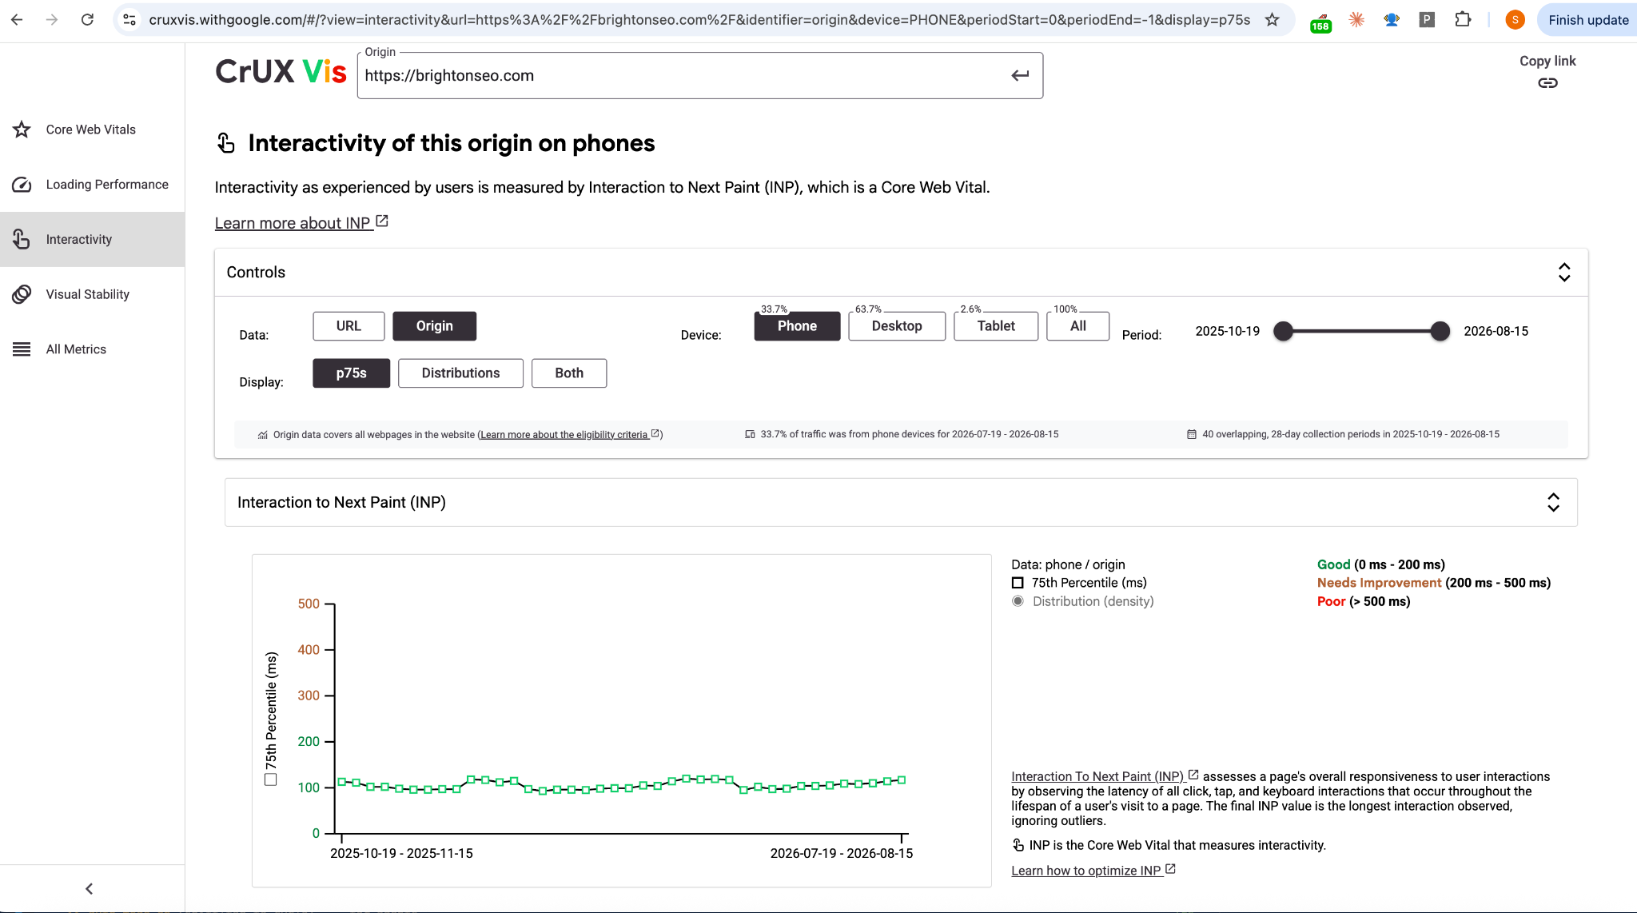Click the site info icon in address bar

129,19
